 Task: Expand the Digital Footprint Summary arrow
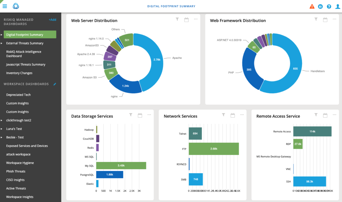2,35
